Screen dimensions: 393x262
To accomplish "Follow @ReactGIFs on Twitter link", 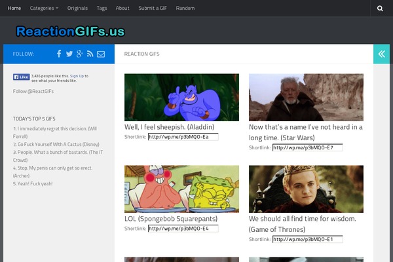I will [33, 91].
